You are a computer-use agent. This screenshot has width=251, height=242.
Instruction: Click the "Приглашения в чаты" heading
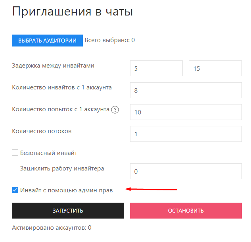[x=73, y=12]
